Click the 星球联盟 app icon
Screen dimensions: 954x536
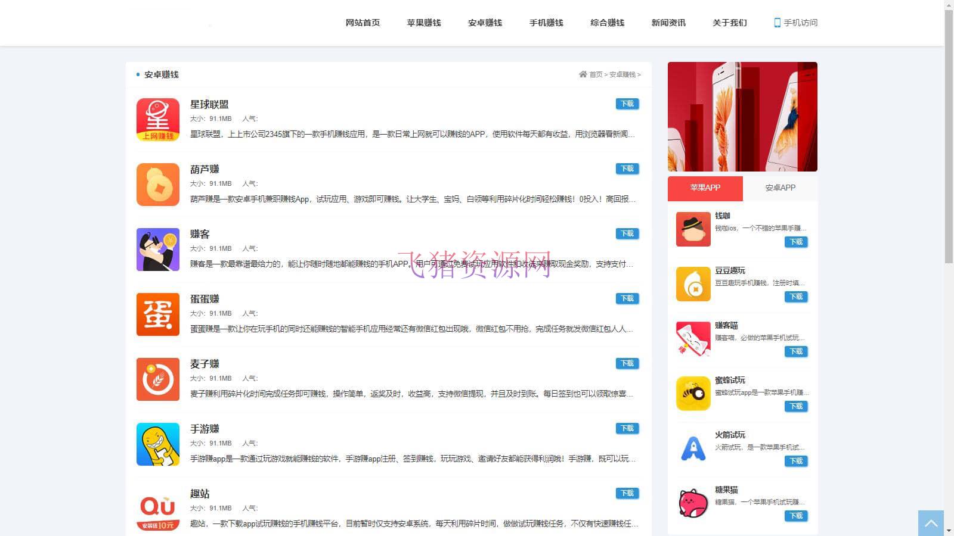157,120
